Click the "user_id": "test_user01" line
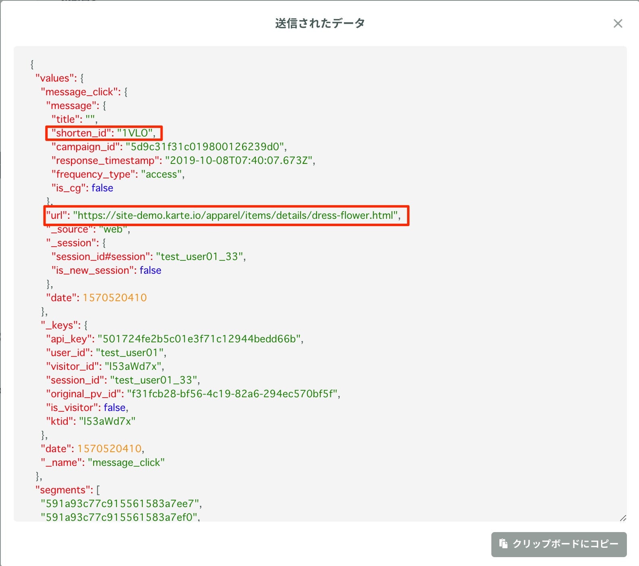The width and height of the screenshot is (639, 566). [106, 352]
